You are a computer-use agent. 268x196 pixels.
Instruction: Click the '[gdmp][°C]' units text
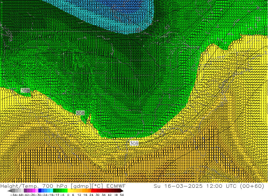tap(87, 186)
